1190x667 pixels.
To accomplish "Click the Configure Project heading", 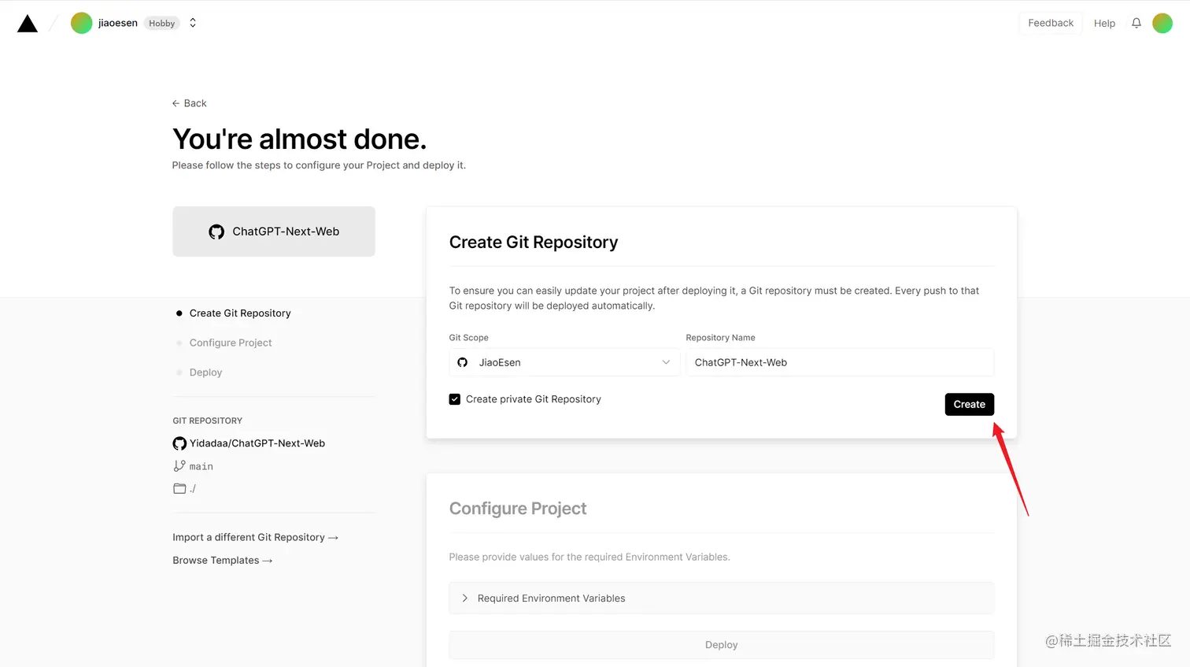I will (x=518, y=509).
